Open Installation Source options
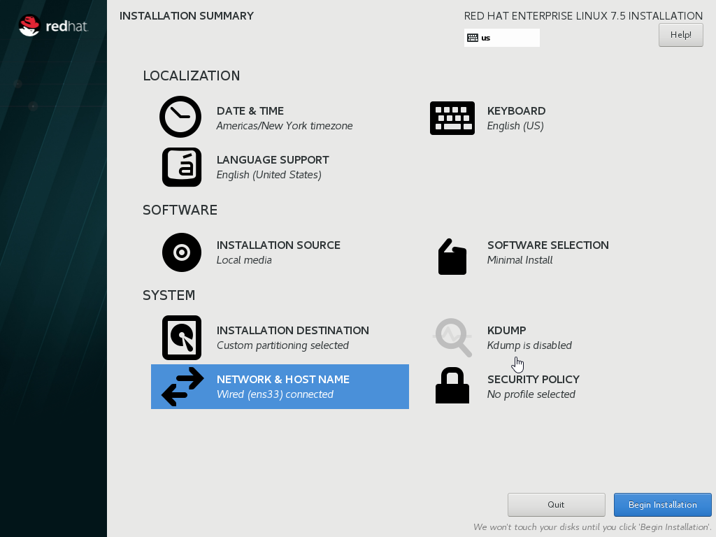716x537 pixels. point(278,245)
